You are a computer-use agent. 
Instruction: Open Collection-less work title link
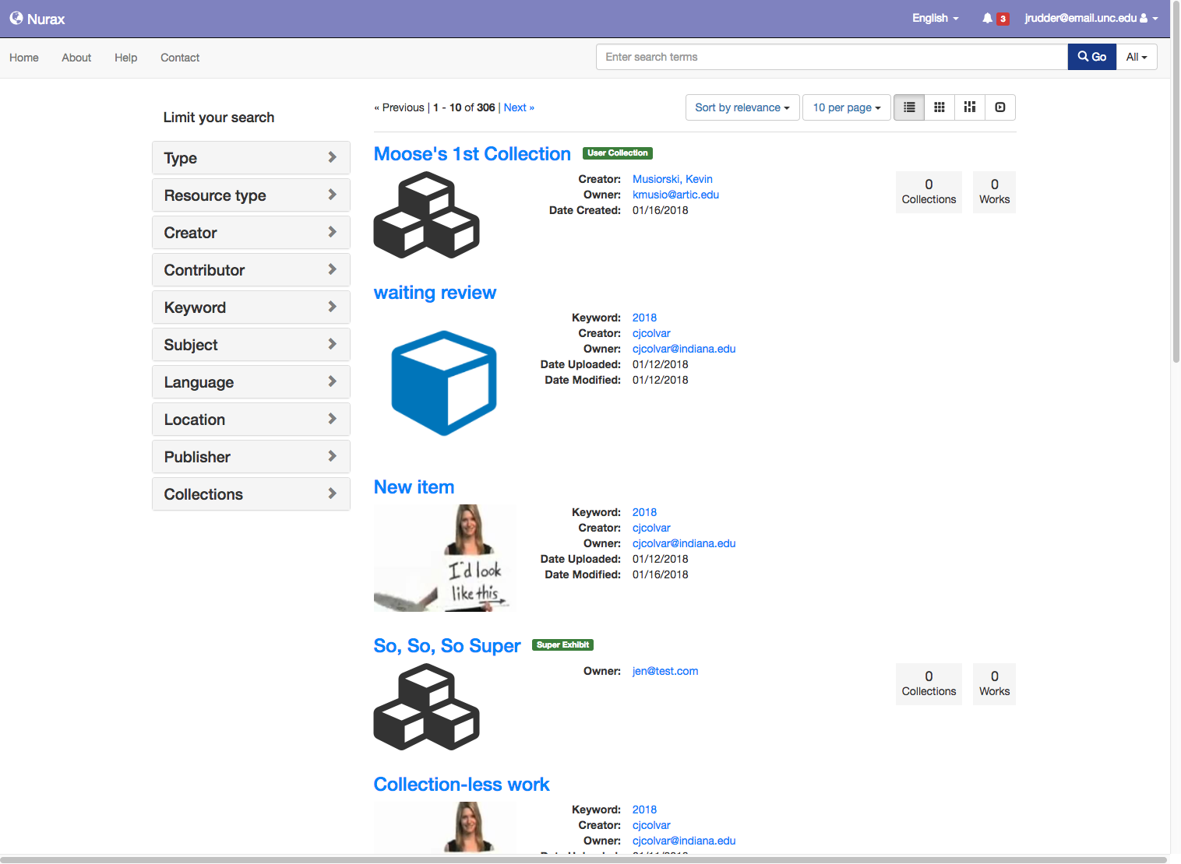461,785
